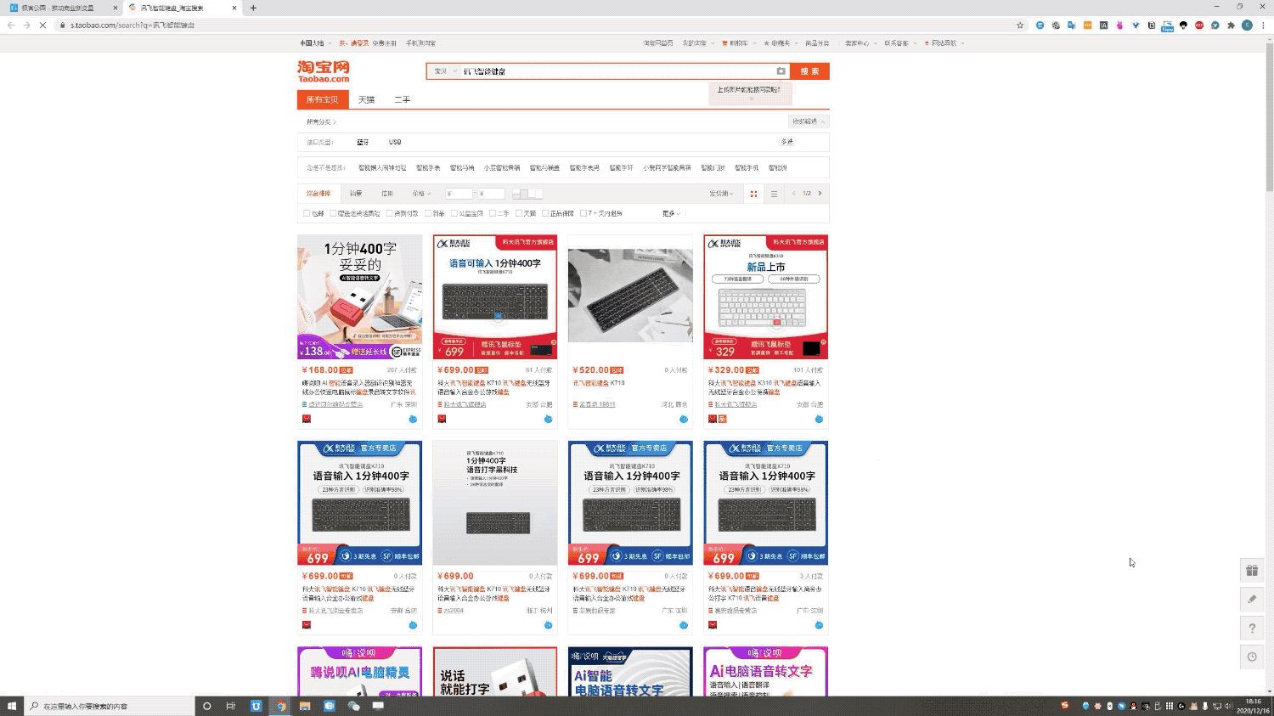Sort results by 信用
This screenshot has height=716, width=1274.
[387, 194]
